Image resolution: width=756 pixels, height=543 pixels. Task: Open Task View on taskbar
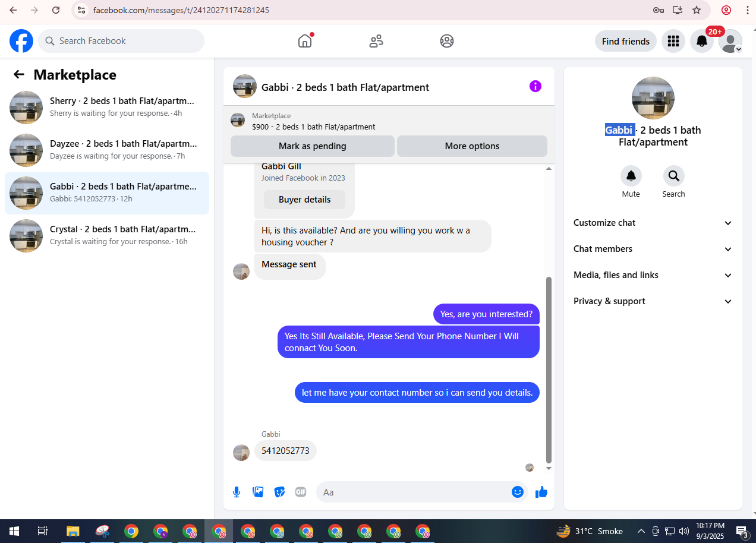pos(42,531)
